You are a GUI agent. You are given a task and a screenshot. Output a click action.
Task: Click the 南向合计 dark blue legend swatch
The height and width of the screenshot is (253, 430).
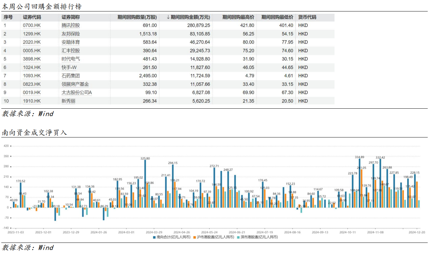155,237
